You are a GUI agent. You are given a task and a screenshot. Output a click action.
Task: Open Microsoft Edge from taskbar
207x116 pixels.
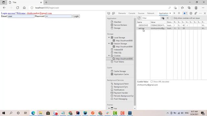(x=33, y=113)
